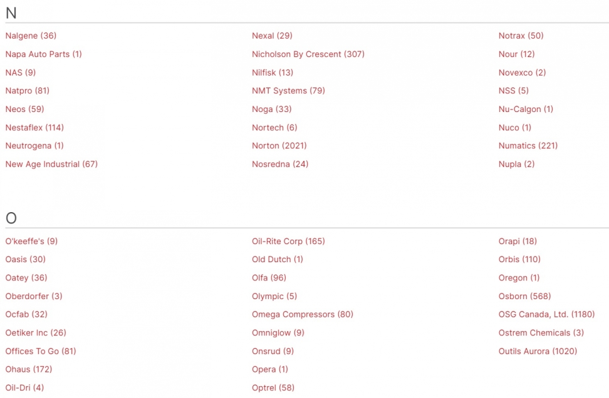Open OSG Canada, Ltd. (1180) link
This screenshot has height=398, width=609.
click(x=546, y=314)
